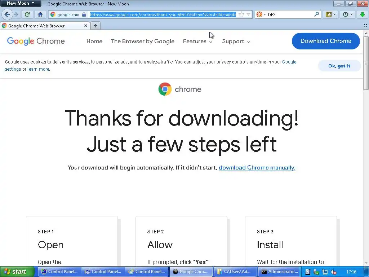Open the downloads green arrow button
This screenshot has height=277, width=369.
363,14
